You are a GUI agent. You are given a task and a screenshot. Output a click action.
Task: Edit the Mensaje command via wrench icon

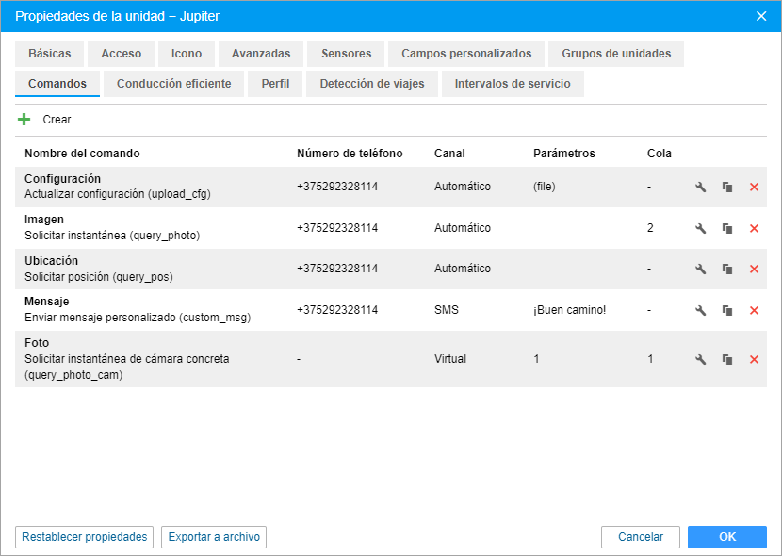[x=700, y=311]
